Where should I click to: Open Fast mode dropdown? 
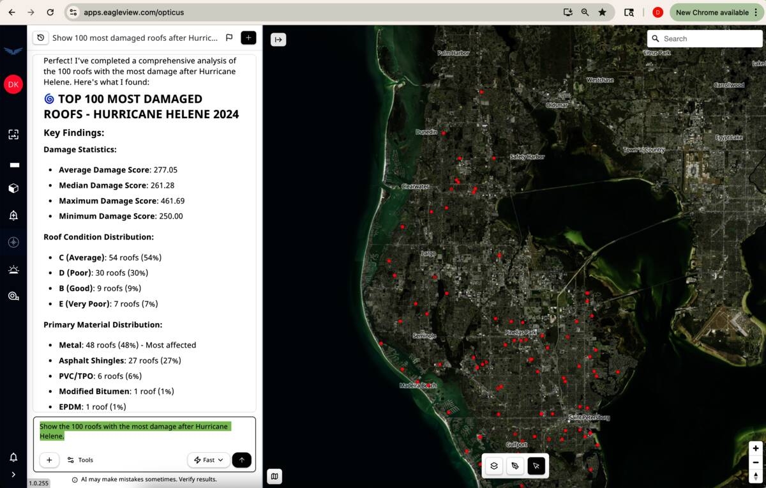coord(208,460)
